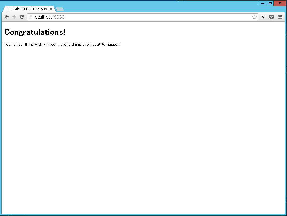Viewport: 287px width, 216px height.
Task: Close the browser window
Action: (x=280, y=3)
